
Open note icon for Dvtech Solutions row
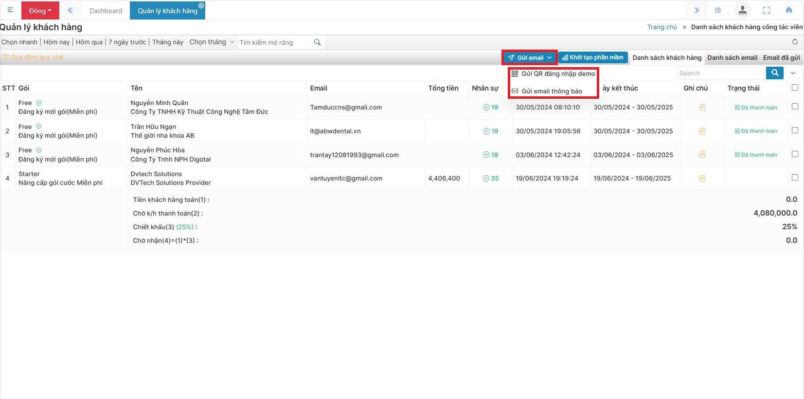tap(702, 179)
